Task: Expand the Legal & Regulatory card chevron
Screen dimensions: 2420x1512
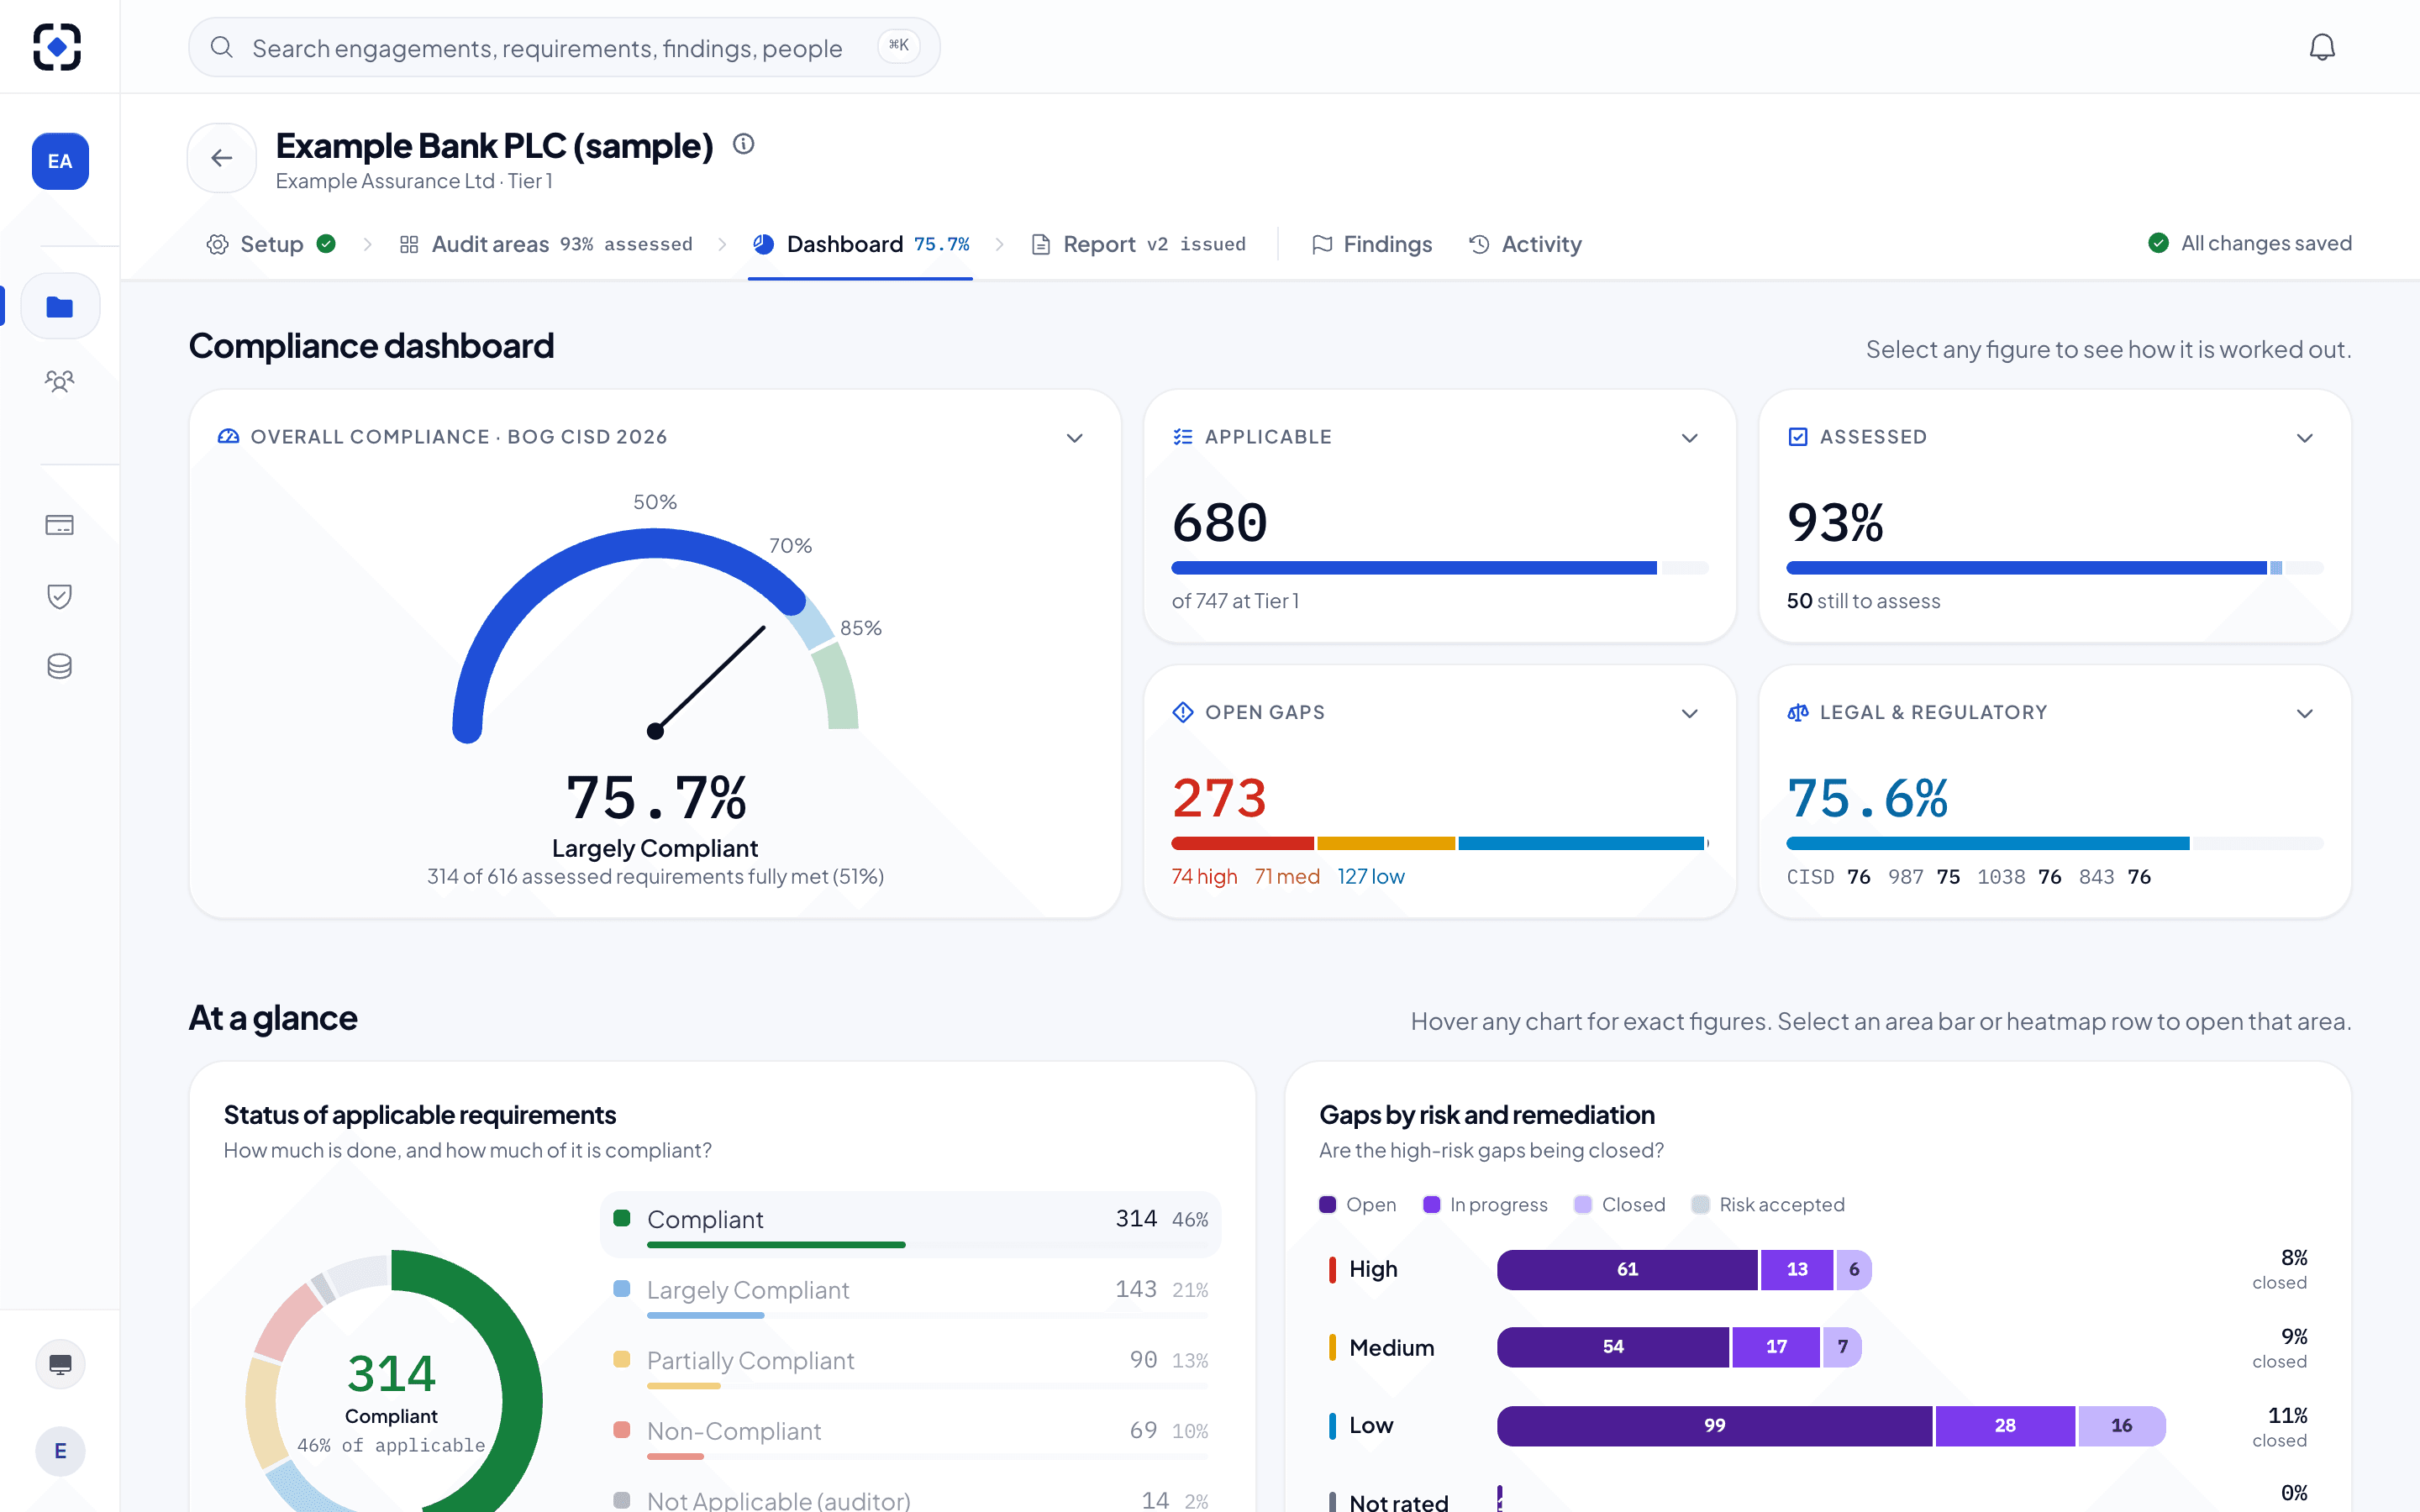Action: [x=2305, y=713]
